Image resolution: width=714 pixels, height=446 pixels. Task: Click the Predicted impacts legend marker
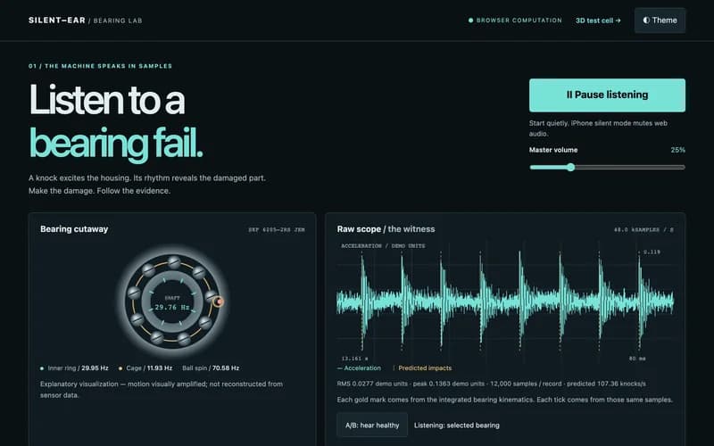pos(394,368)
